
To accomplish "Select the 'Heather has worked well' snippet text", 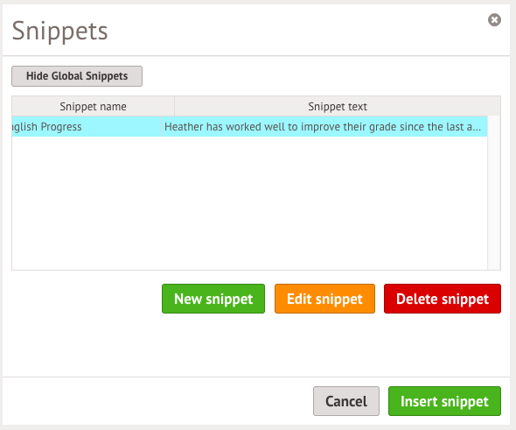I will click(x=324, y=126).
